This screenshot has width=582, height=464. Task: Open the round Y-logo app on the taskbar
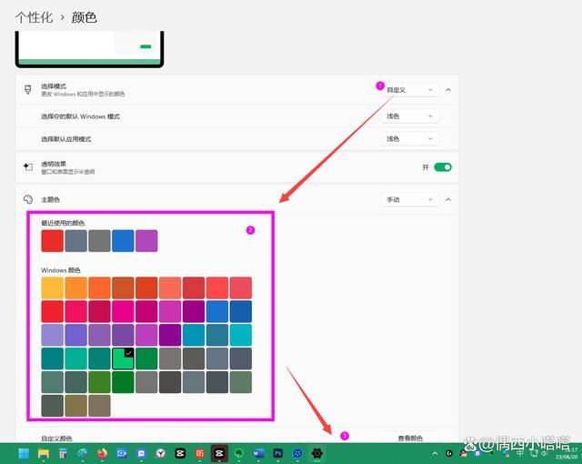point(161,453)
